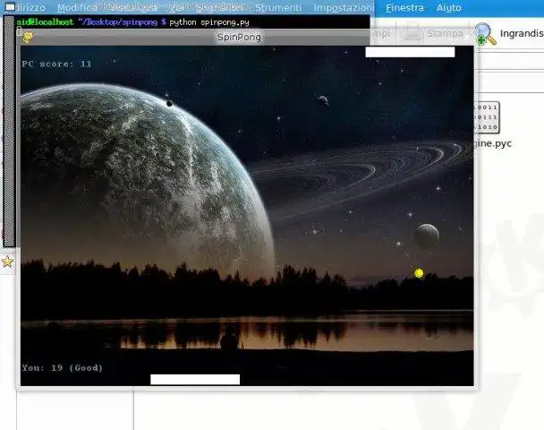
Task: Click the PC's white paddle at top
Action: click(x=410, y=52)
